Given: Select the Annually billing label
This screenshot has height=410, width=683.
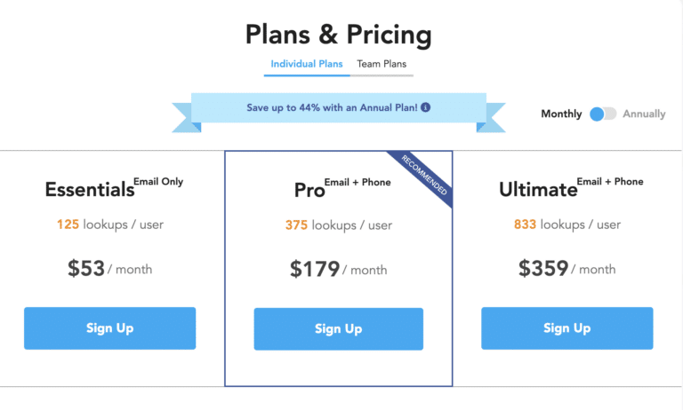Looking at the screenshot, I should coord(644,114).
